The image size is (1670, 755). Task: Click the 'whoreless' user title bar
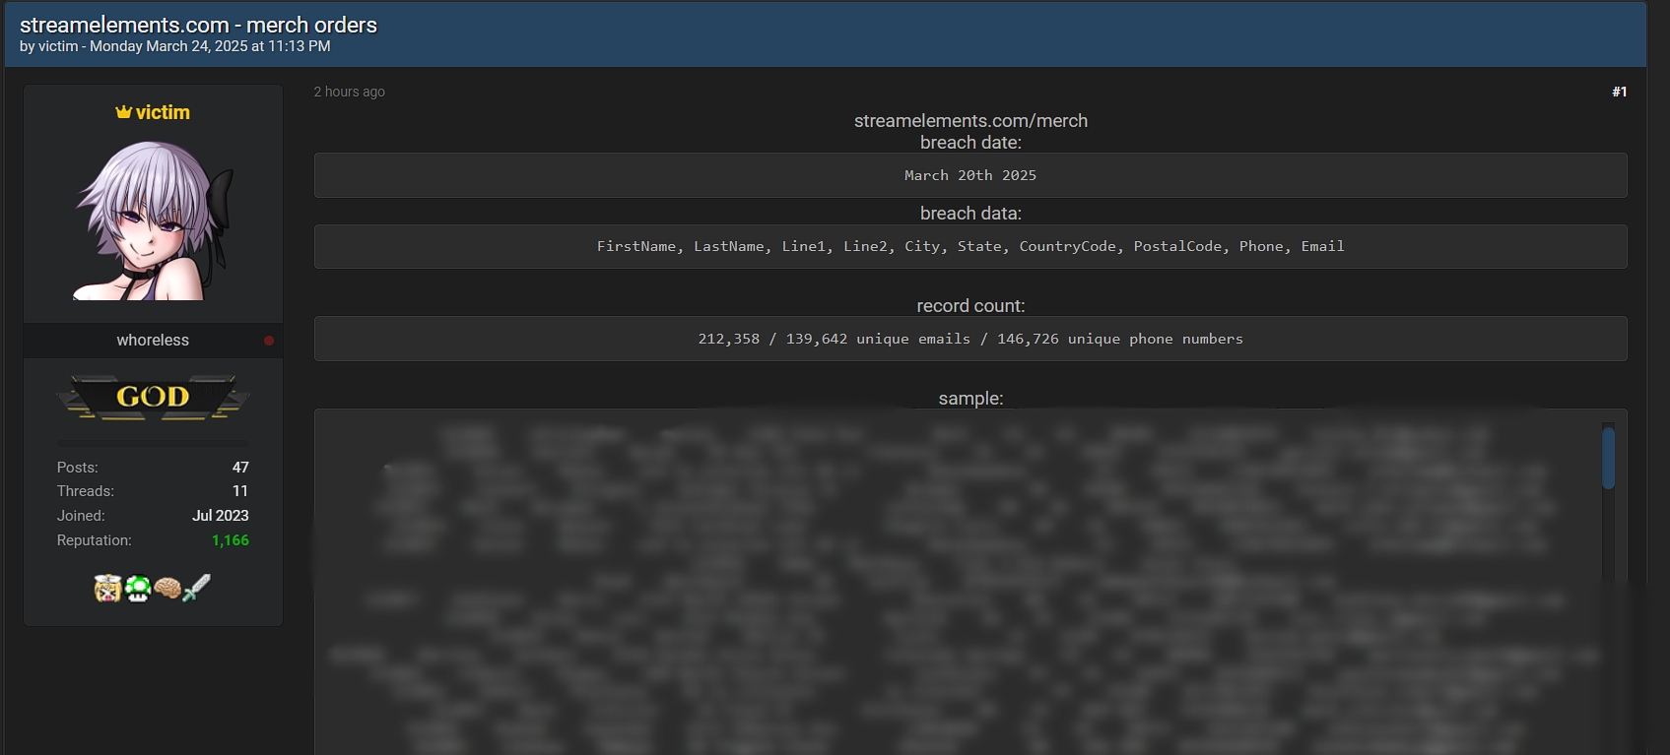pyautogui.click(x=153, y=341)
